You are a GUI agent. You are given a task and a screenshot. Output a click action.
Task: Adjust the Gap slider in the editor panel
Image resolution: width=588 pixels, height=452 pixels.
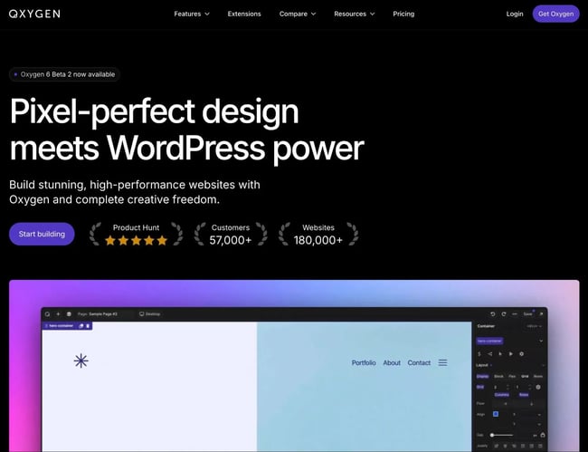(x=502, y=435)
